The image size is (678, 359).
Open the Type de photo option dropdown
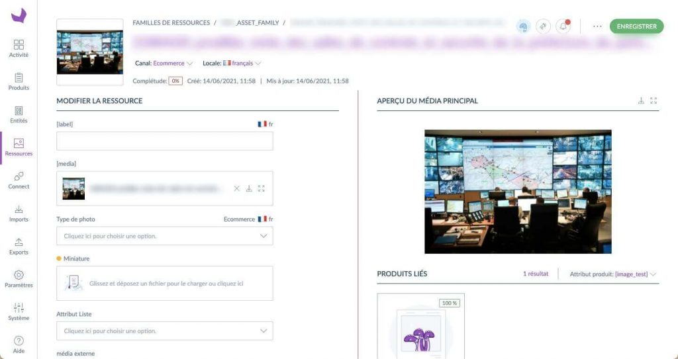click(x=165, y=236)
